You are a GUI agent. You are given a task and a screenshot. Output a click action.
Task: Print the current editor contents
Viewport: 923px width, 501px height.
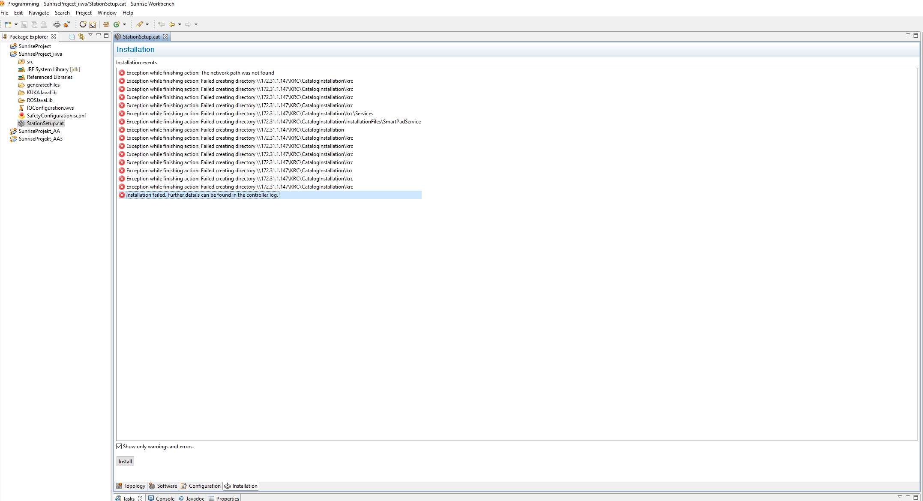[44, 24]
